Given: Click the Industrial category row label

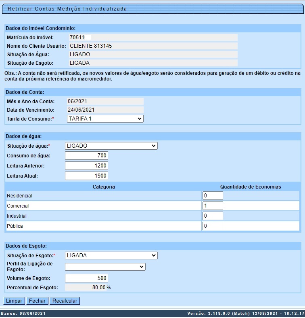Looking at the screenshot, I should [17, 216].
